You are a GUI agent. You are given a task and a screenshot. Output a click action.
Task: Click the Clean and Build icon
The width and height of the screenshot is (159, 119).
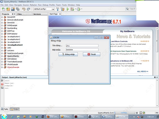[x=62, y=9]
